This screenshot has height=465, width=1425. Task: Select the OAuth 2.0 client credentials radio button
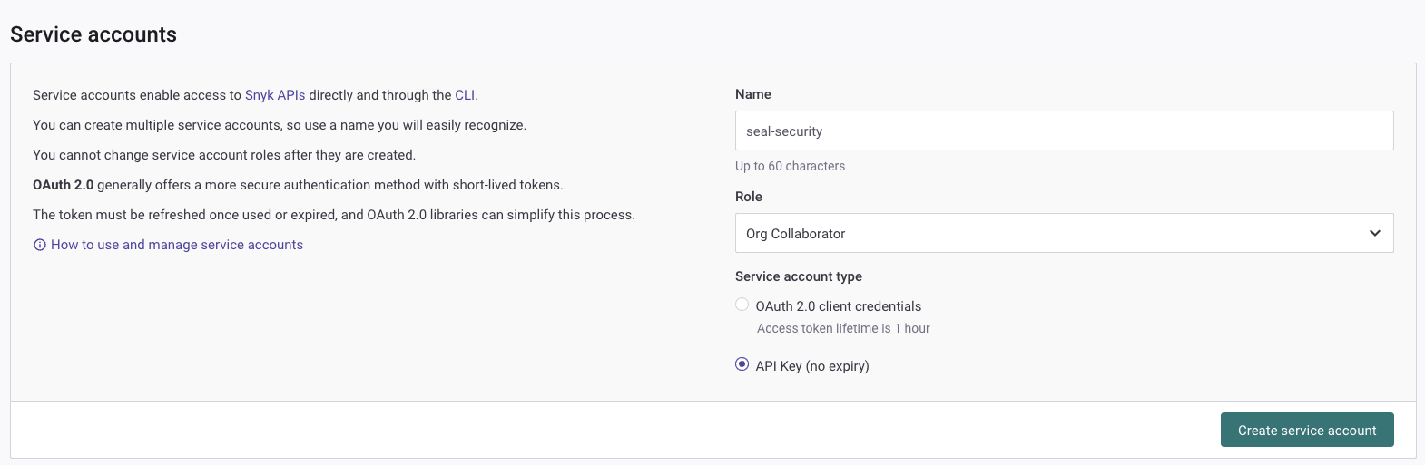click(x=742, y=305)
